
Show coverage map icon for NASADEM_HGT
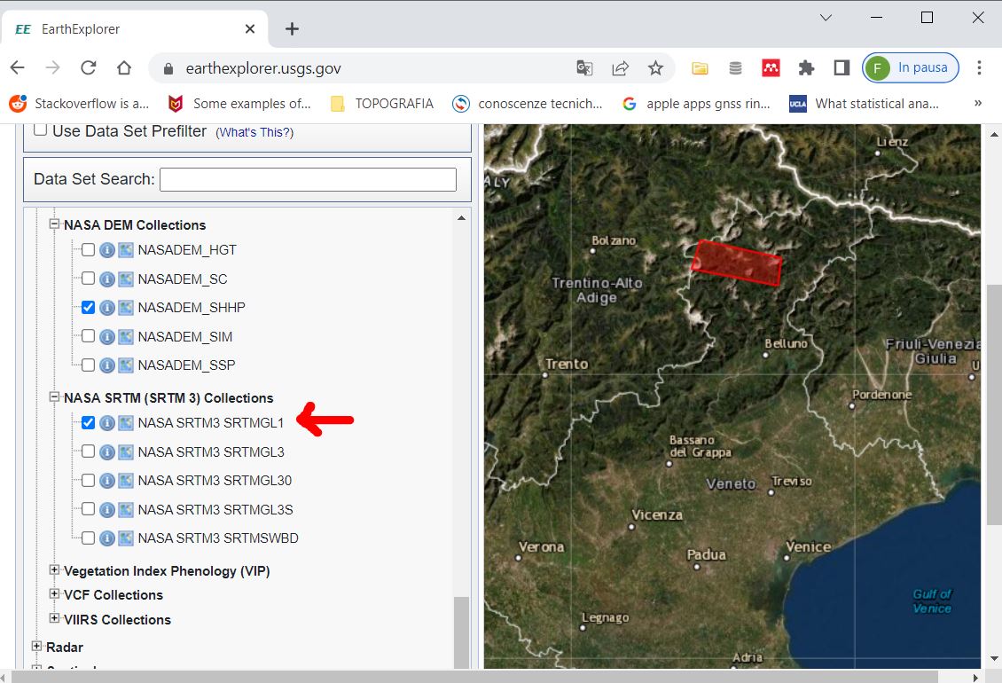pos(126,250)
